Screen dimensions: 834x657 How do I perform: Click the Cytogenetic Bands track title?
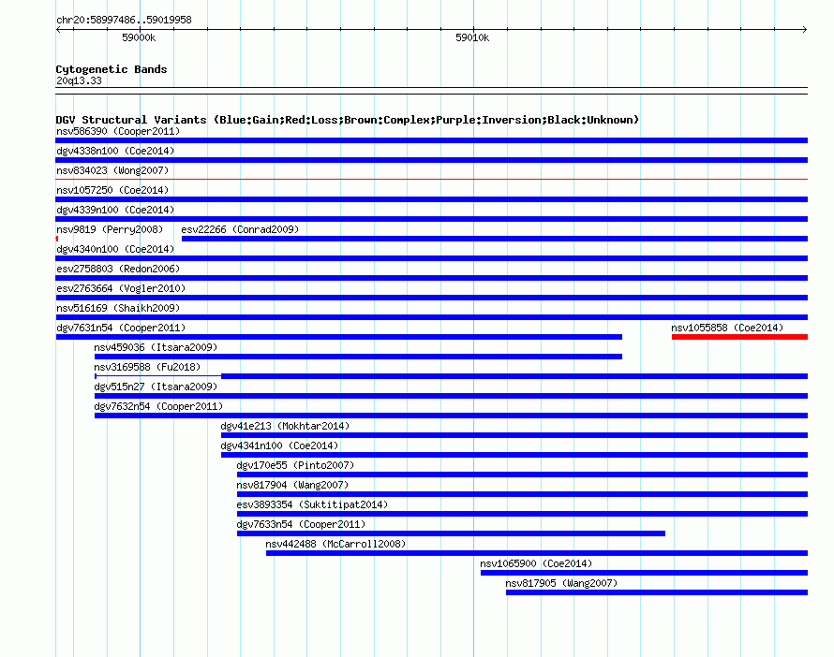(112, 69)
